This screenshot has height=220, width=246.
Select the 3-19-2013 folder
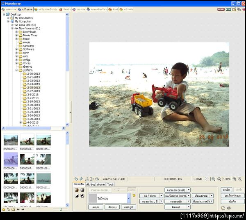(x=34, y=102)
